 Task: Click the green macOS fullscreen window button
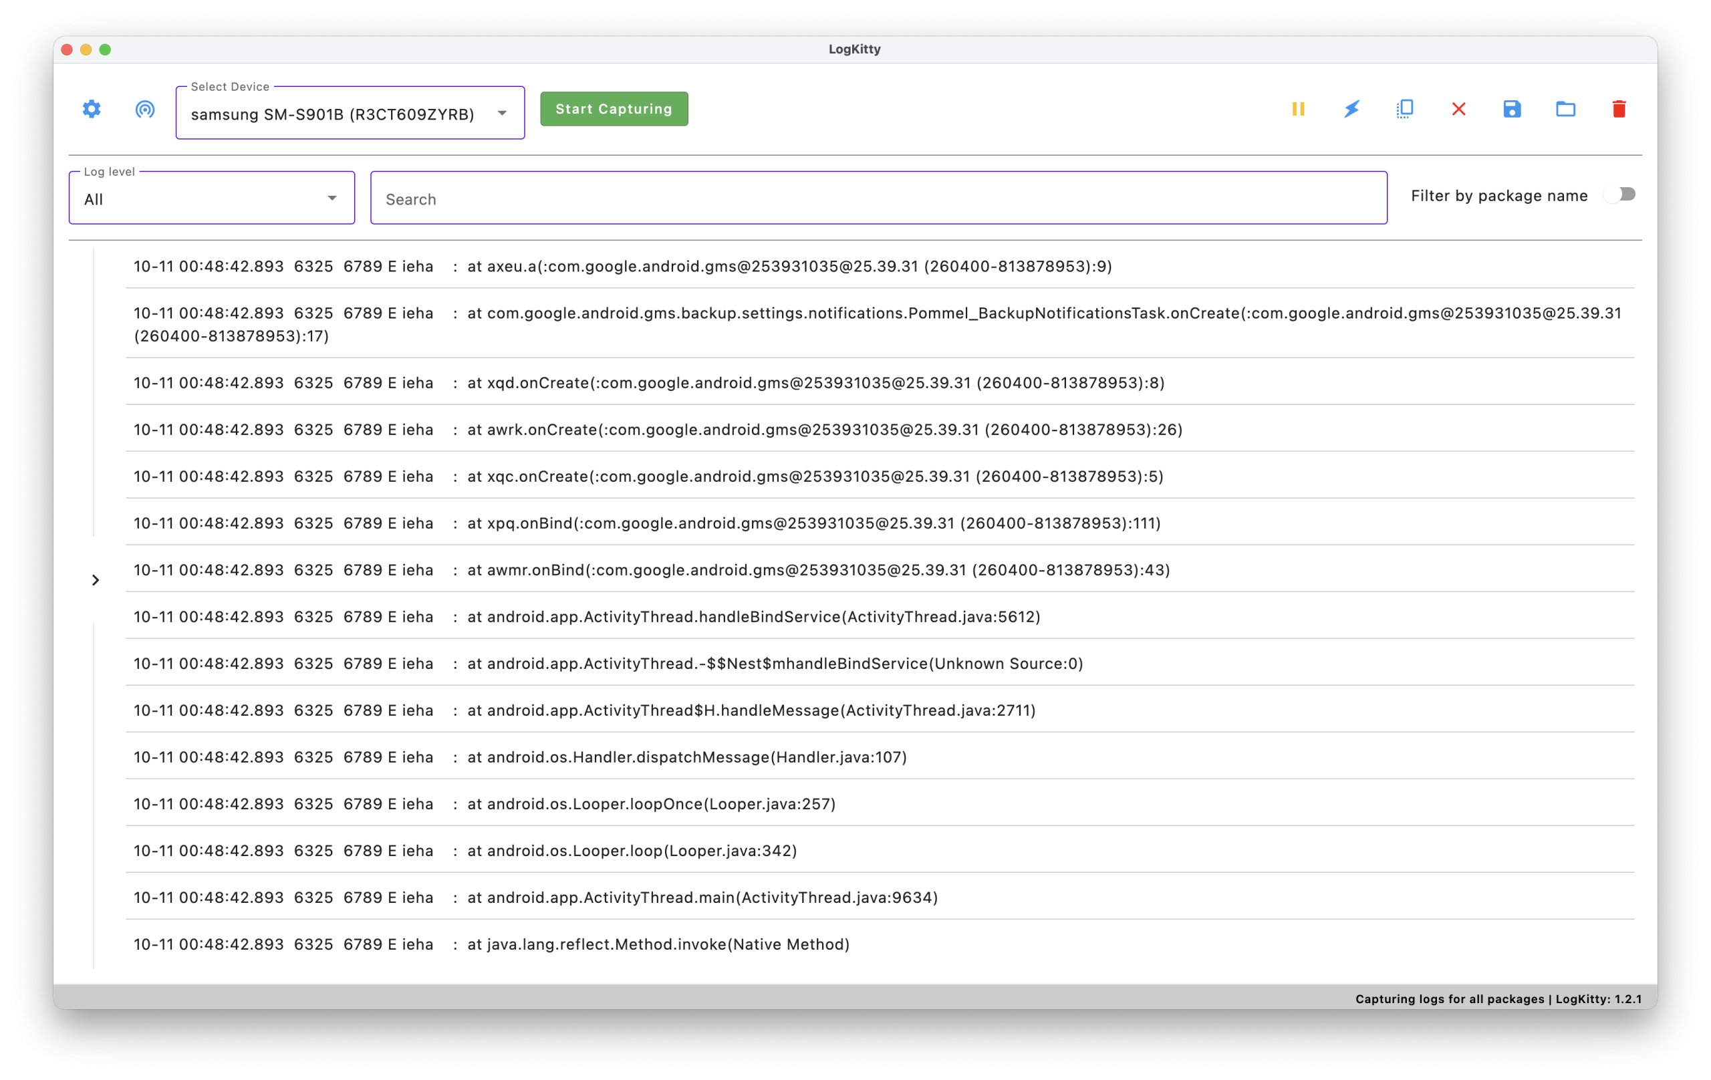[105, 49]
